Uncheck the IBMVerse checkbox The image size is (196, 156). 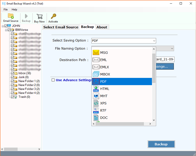9,30
